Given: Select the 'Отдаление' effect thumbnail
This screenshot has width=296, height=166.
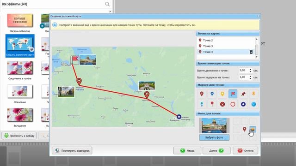Looking at the screenshot, I should [20, 91].
